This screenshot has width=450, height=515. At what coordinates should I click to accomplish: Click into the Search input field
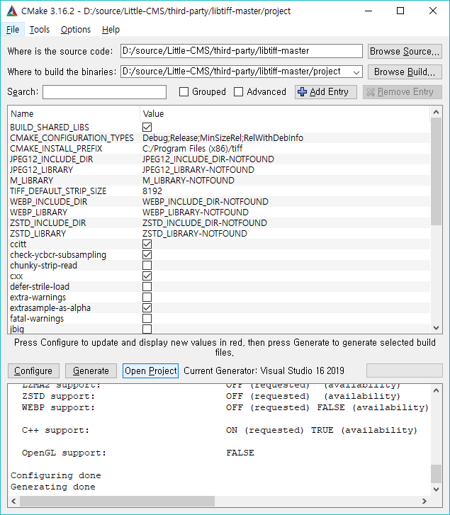104,92
